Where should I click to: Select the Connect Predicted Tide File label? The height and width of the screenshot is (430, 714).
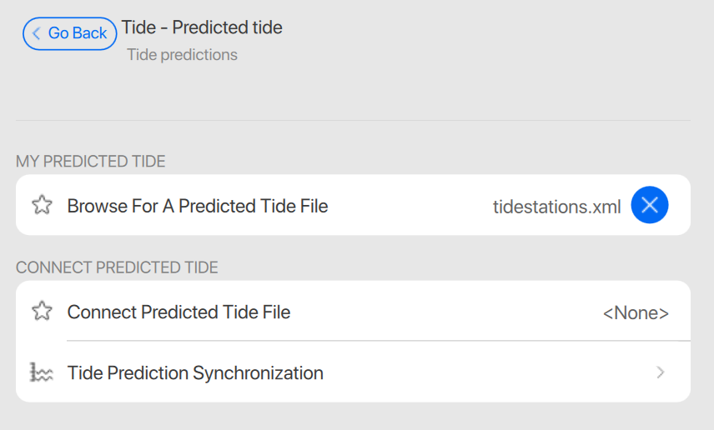coord(178,312)
